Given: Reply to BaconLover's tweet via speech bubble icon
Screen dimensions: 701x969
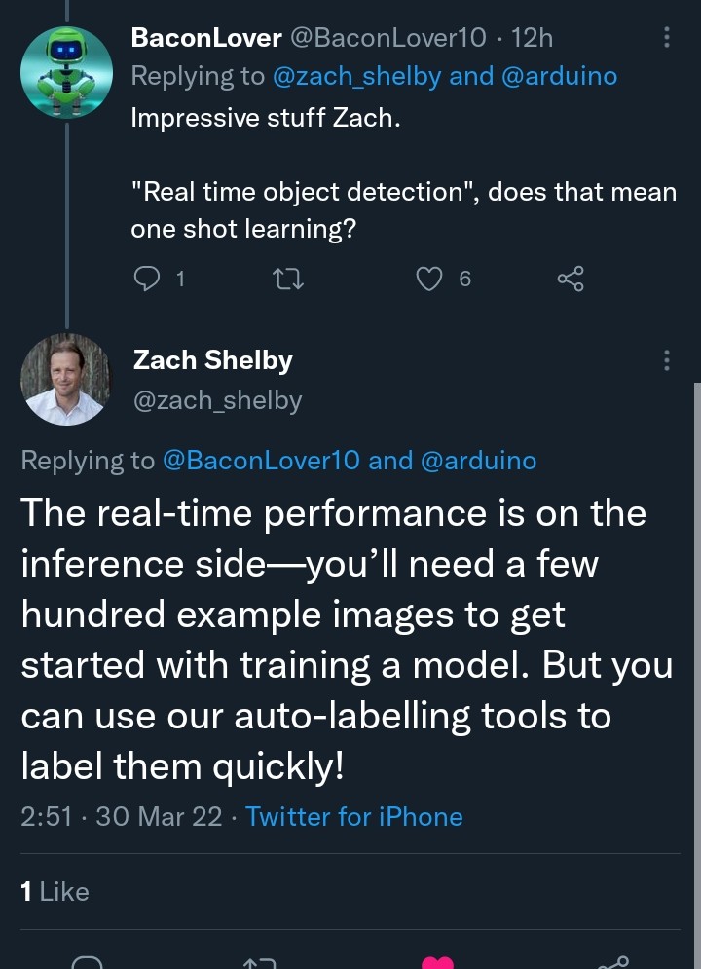Looking at the screenshot, I should (x=146, y=280).
